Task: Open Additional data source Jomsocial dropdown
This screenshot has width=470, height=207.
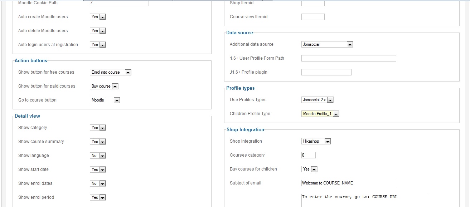Action: click(x=327, y=44)
